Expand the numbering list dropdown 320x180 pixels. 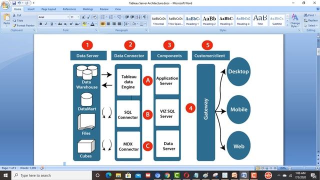point(114,17)
